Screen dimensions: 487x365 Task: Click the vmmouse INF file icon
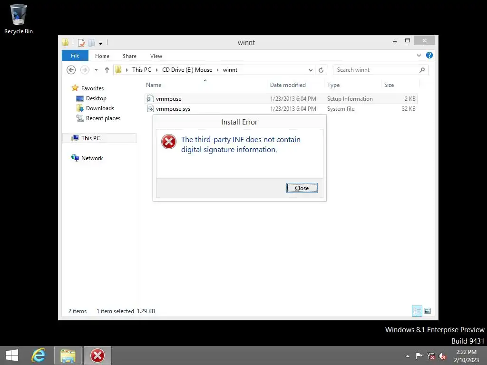(x=150, y=99)
